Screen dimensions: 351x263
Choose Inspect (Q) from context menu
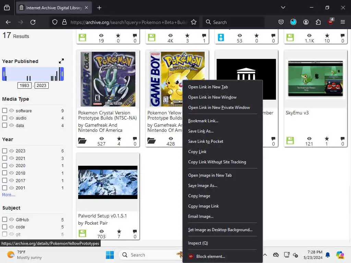[222, 243]
